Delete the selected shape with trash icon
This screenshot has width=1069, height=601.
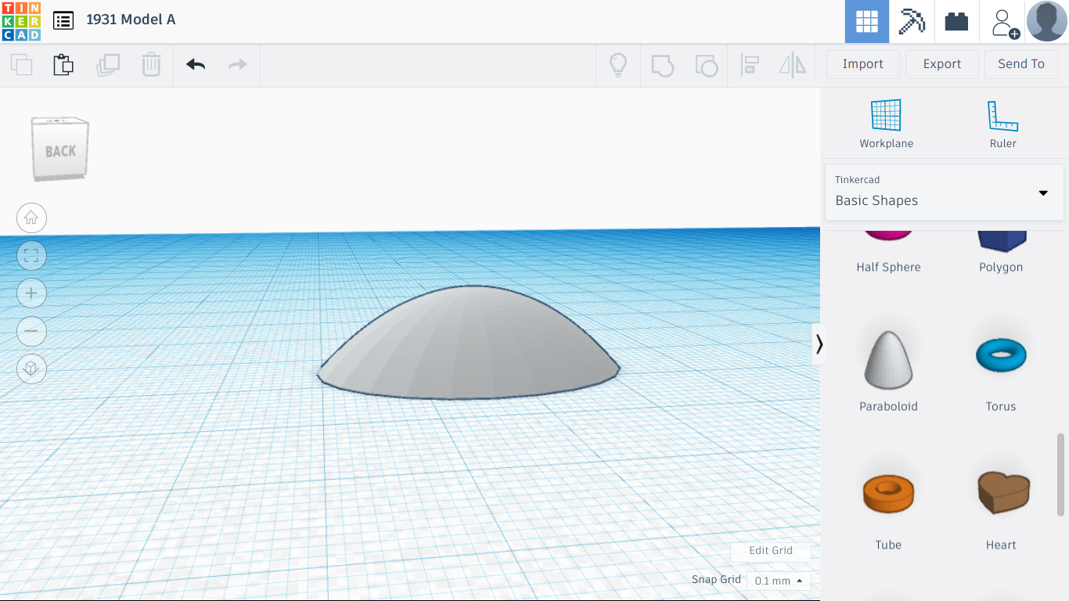click(150, 65)
